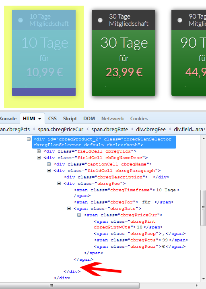Click the 30 Tage plan card price 23,99 €
This screenshot has width=206, height=289.
(x=124, y=72)
